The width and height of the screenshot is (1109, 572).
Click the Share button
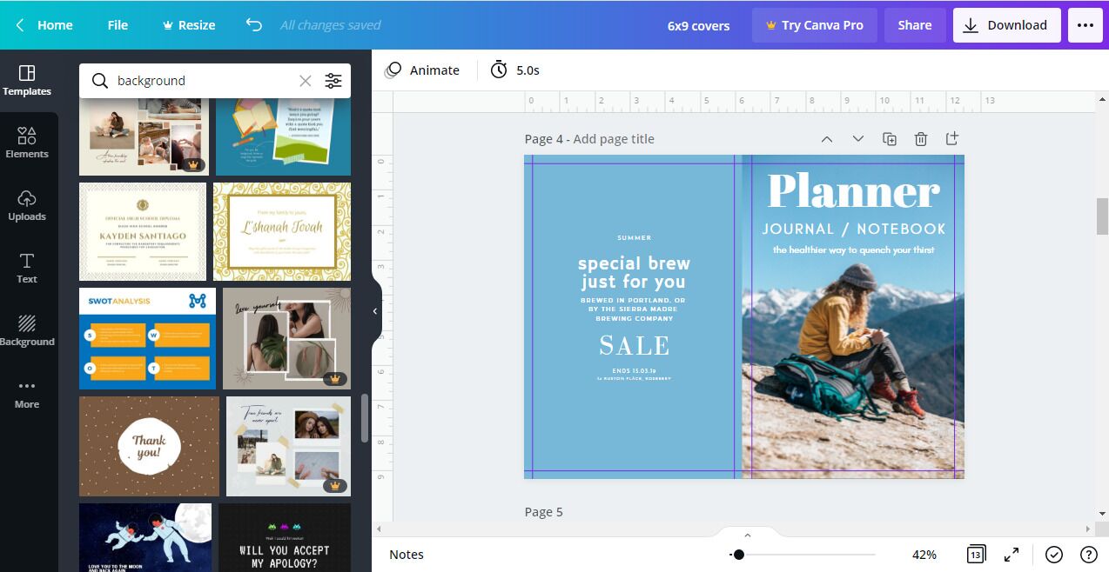pyautogui.click(x=914, y=25)
